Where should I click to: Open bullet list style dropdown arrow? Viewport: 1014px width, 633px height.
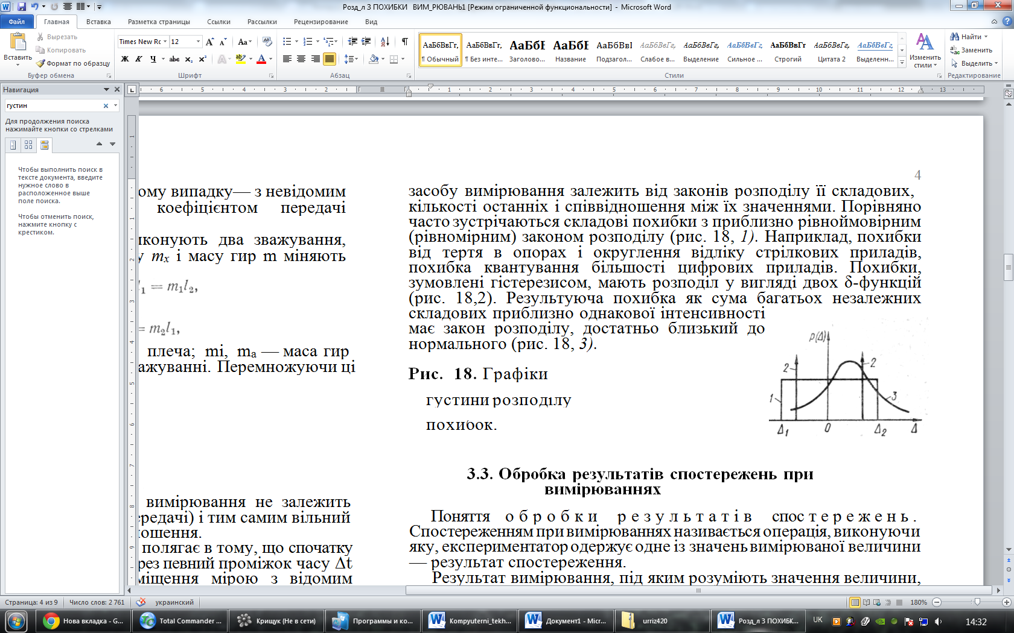[x=297, y=42]
